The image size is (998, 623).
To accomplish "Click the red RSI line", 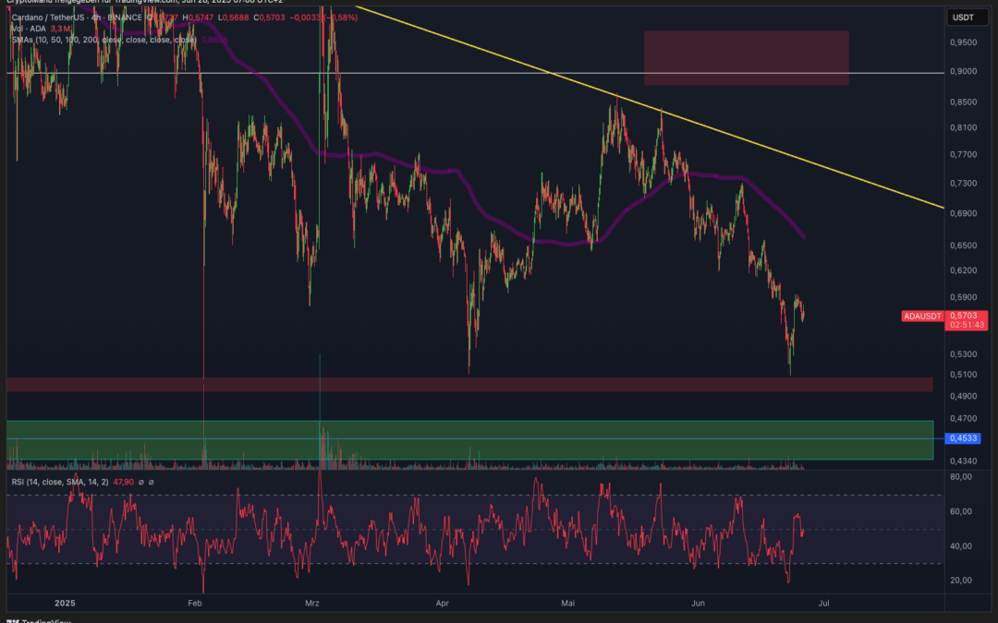I will point(408,533).
